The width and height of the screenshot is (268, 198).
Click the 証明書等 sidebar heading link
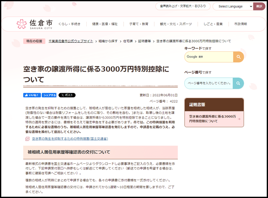point(197,104)
